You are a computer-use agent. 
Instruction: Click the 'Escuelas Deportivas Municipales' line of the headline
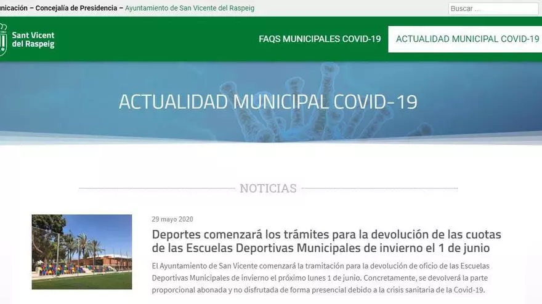tap(320, 249)
